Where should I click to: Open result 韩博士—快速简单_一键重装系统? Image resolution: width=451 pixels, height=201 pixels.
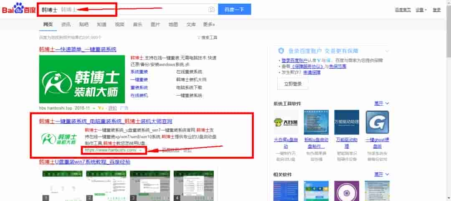tap(78, 50)
